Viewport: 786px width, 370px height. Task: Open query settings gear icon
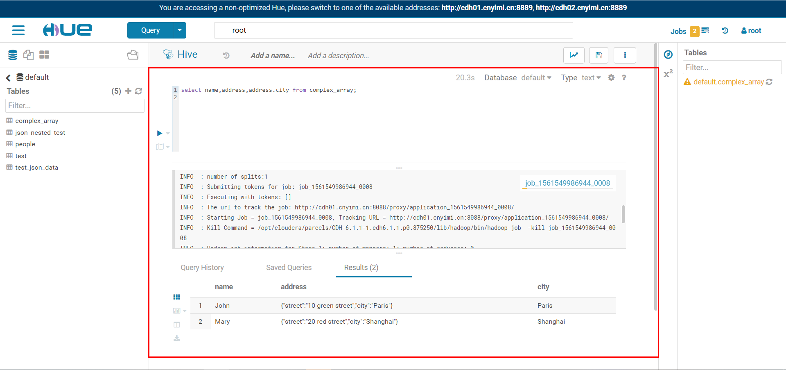click(611, 77)
